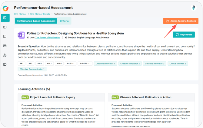
Task: Click the 4-LS1-1 standard tag
Action: click(70, 64)
